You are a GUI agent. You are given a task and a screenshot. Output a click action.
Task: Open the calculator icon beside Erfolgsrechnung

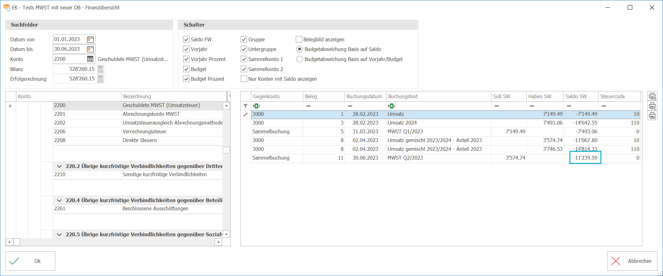pos(100,79)
